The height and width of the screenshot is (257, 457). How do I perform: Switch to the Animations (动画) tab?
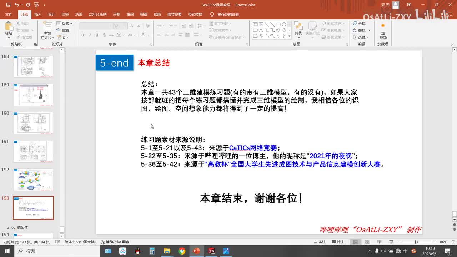pos(79,15)
